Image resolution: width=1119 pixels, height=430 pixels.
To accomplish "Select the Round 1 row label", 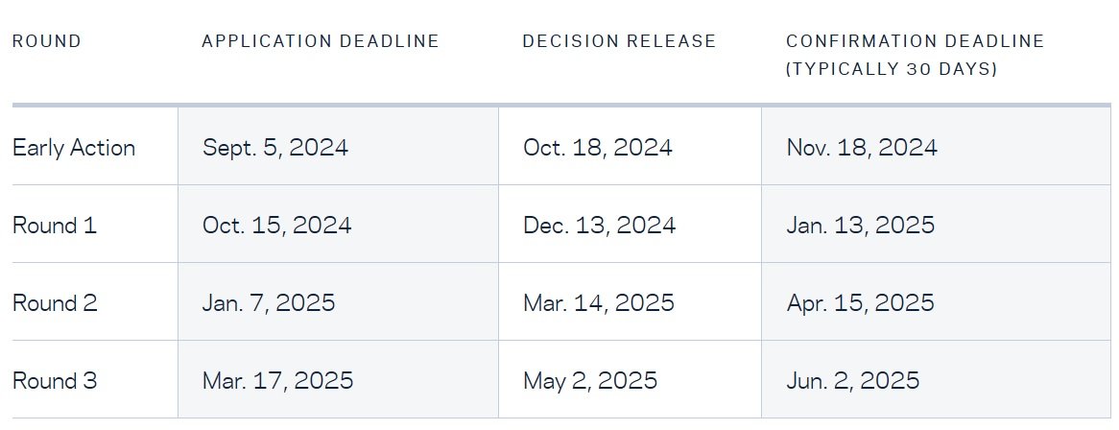I will [55, 226].
